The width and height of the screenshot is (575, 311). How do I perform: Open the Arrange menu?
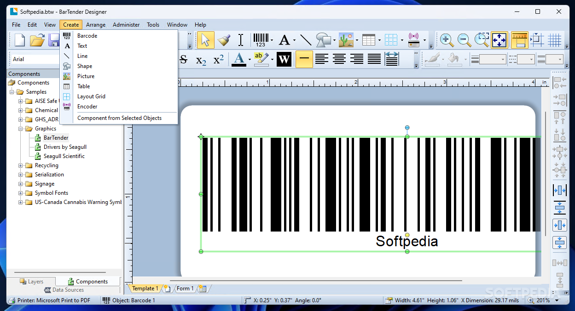point(96,25)
